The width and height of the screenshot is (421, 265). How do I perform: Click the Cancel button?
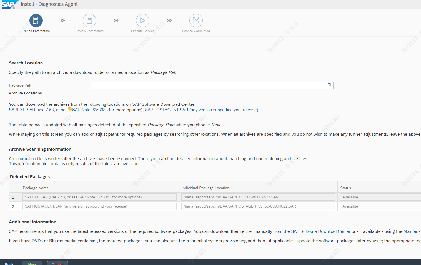(x=57, y=263)
